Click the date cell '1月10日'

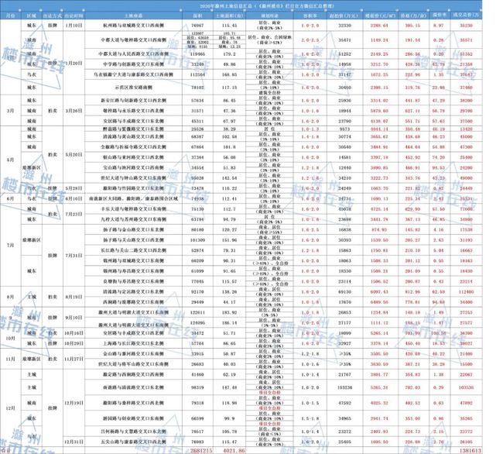(x=74, y=26)
